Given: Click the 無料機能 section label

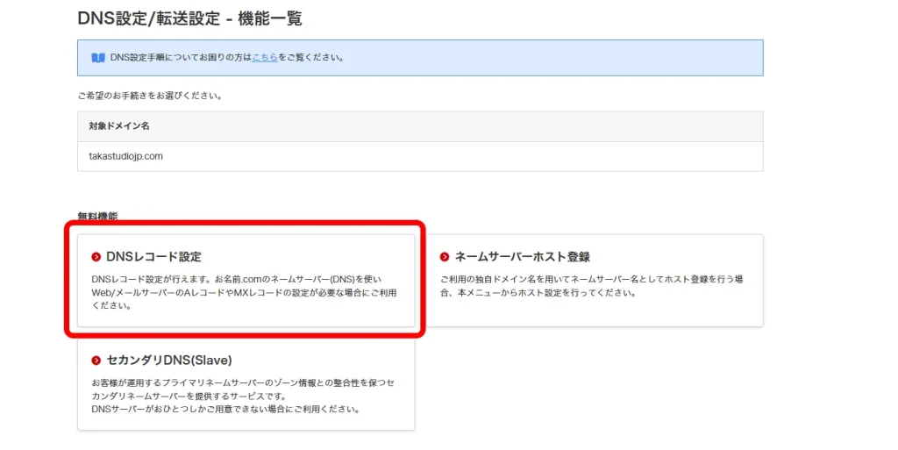Looking at the screenshot, I should tap(97, 216).
